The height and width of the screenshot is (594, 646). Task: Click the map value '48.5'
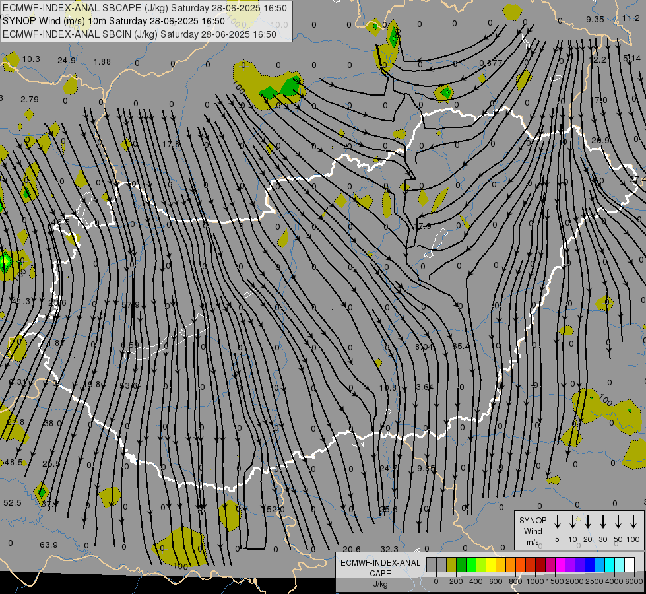coord(14,463)
